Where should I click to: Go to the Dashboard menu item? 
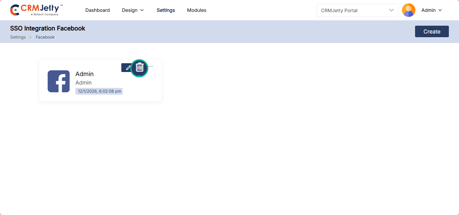[97, 10]
